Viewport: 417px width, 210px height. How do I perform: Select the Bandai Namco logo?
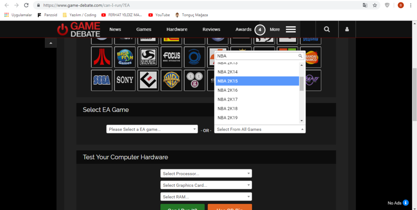(313, 57)
